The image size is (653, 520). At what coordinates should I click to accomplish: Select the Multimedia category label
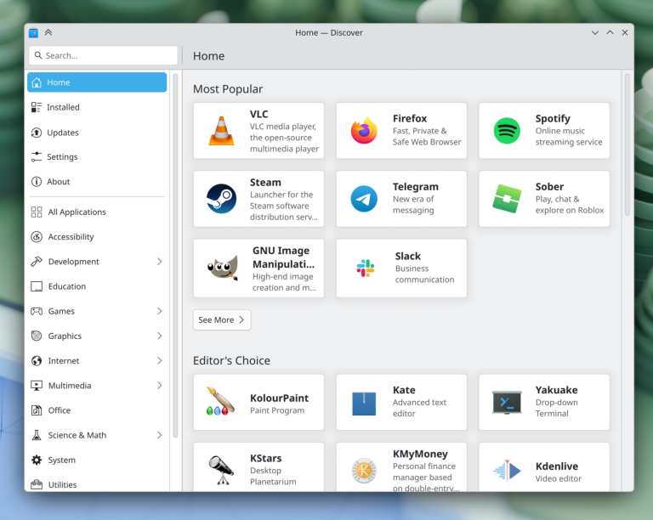pos(70,386)
